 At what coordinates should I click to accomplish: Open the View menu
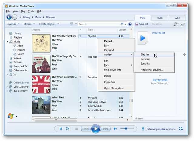[x=15, y=11]
